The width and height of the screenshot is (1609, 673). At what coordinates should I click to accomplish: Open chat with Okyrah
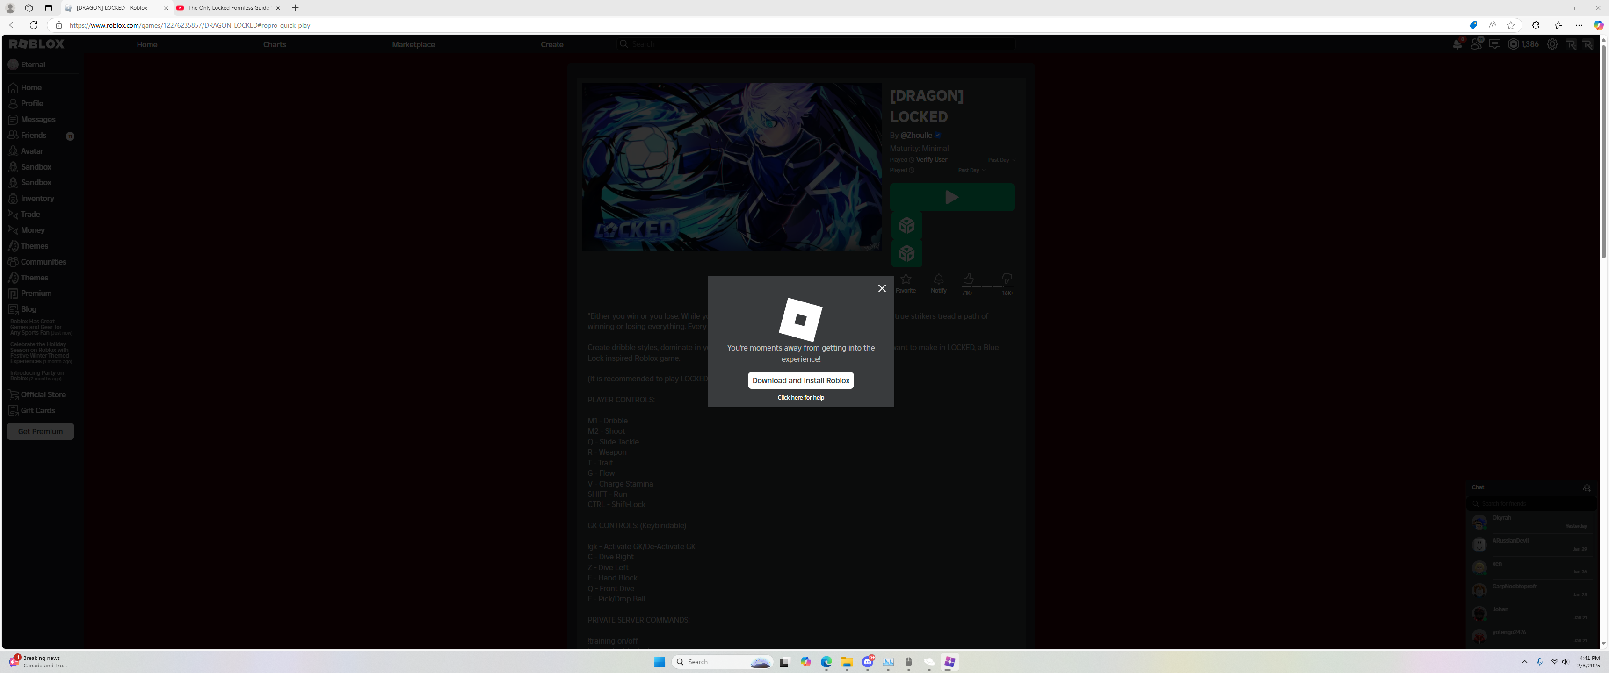[1531, 522]
